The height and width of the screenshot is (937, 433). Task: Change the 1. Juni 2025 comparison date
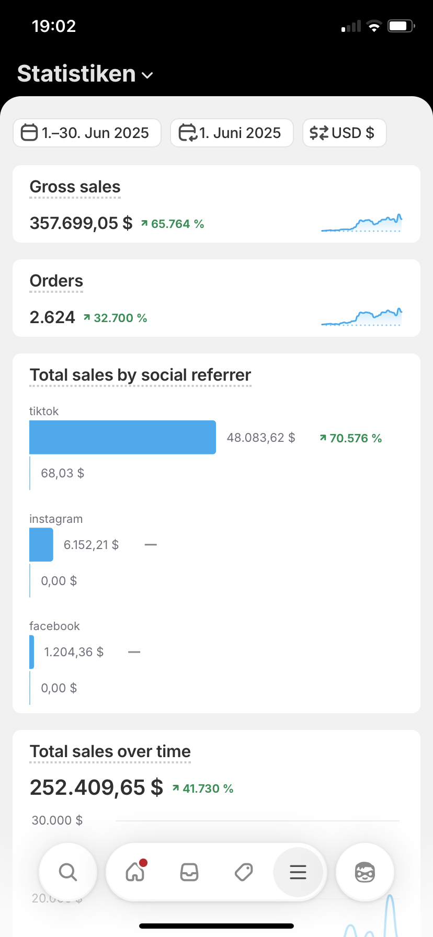click(232, 133)
